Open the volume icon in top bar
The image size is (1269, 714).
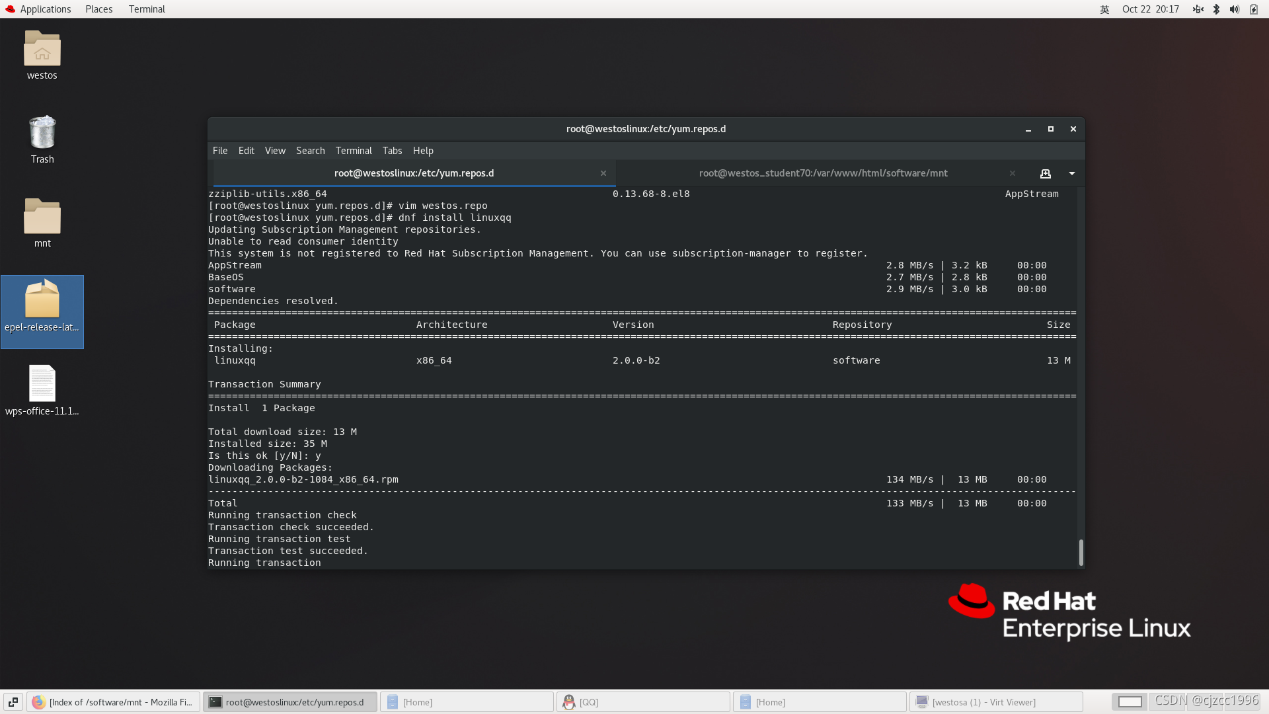pyautogui.click(x=1234, y=9)
